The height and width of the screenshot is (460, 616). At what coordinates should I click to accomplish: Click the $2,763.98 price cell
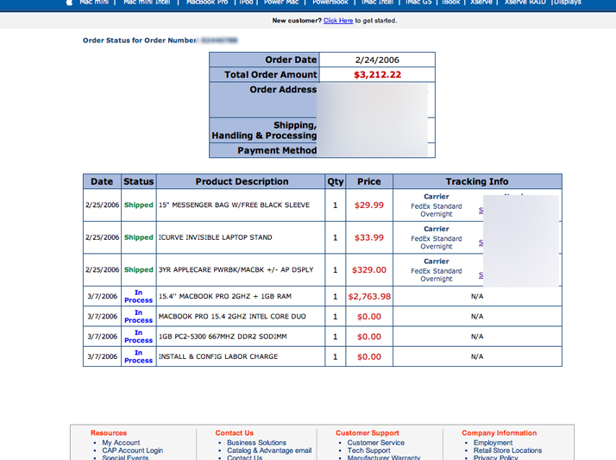coord(369,297)
